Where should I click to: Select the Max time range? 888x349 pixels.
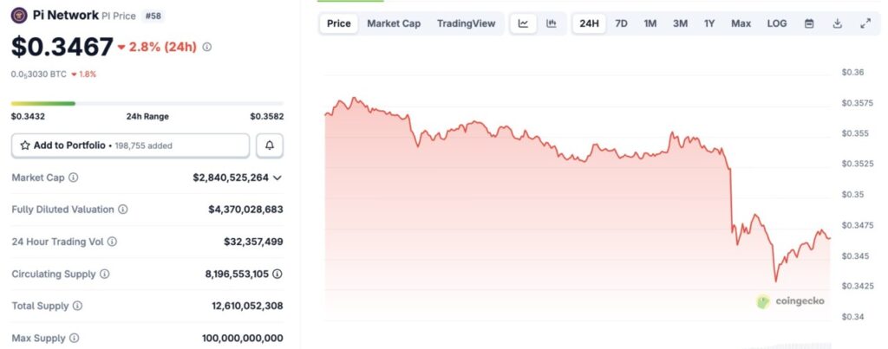click(741, 23)
